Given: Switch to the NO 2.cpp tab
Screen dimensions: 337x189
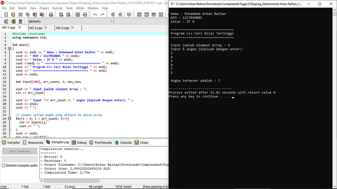Looking at the screenshot, I should pyautogui.click(x=36, y=28).
